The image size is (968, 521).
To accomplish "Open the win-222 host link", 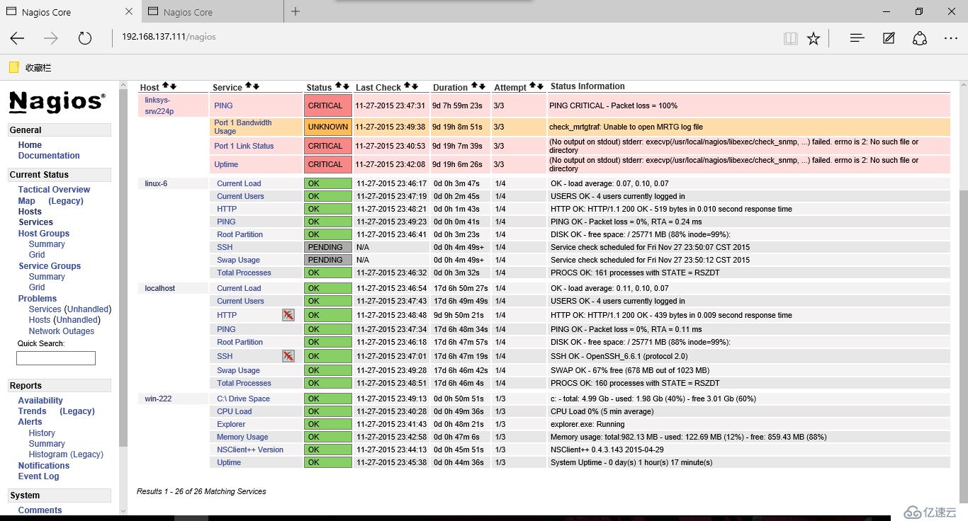I will pos(158,399).
